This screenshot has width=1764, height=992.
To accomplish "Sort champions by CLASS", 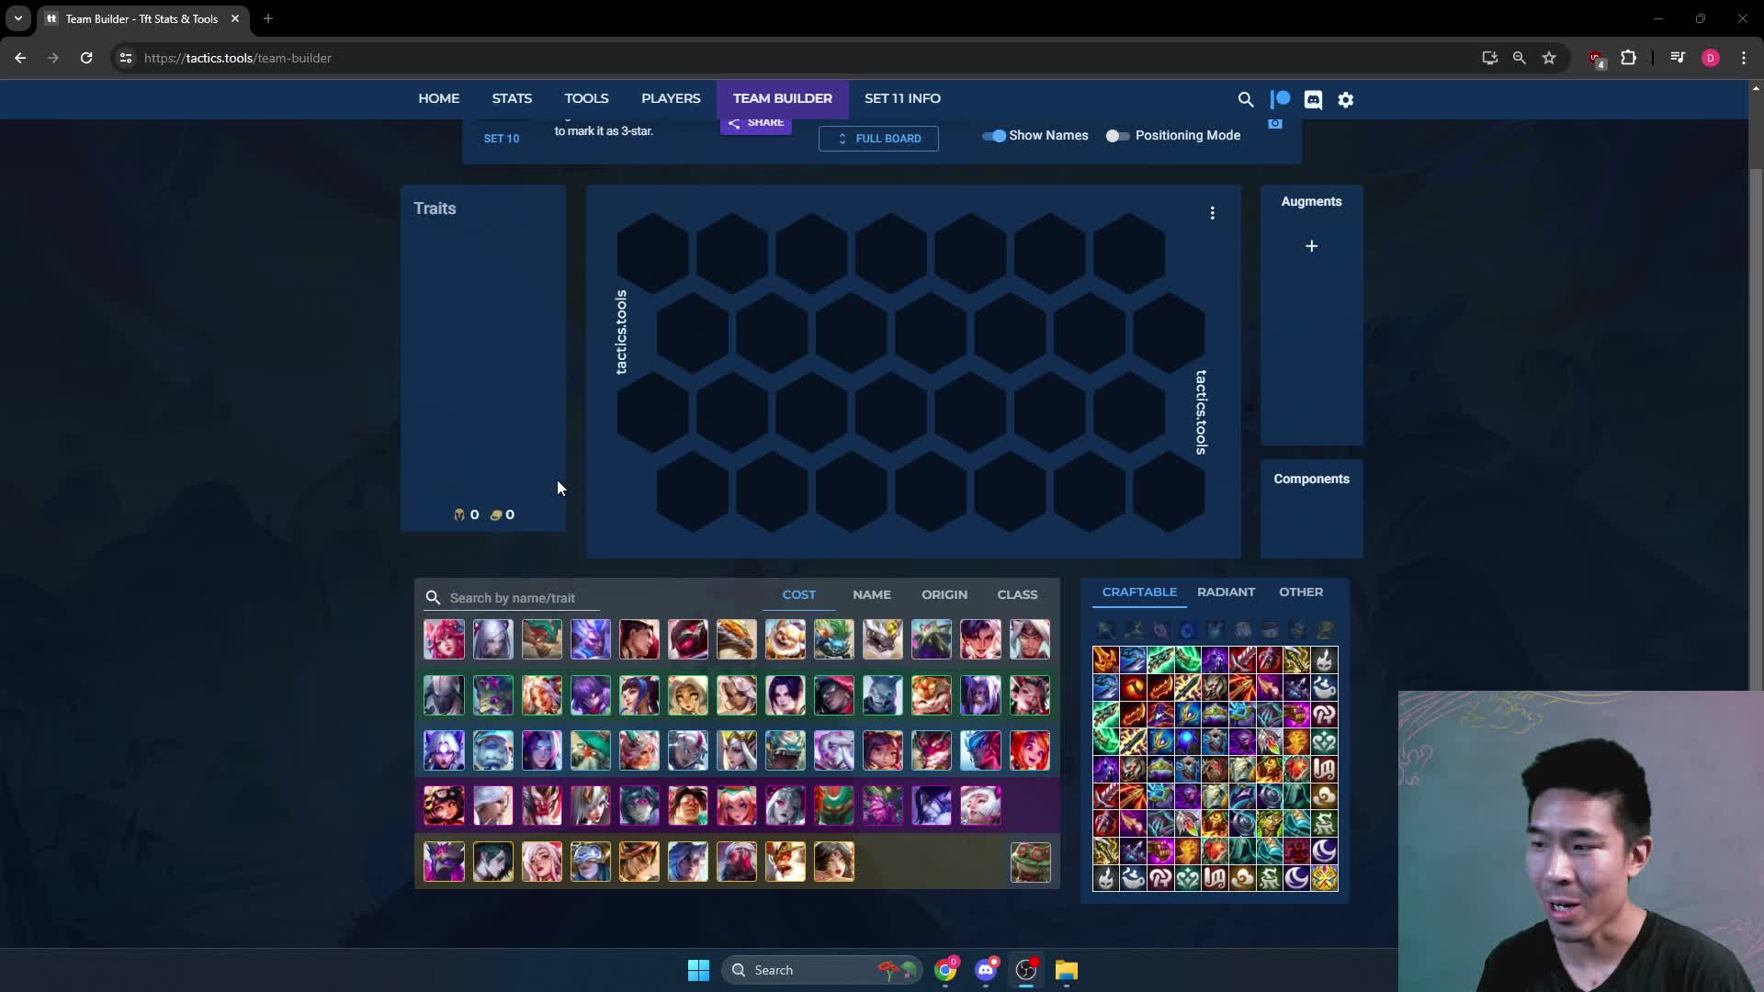I will 1017,594.
